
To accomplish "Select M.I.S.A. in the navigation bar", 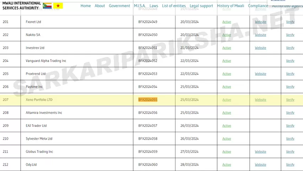I will click(x=140, y=6).
